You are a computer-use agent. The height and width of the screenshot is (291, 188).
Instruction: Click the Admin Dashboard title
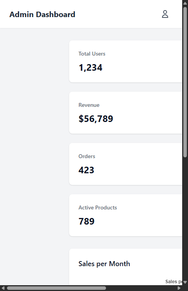click(x=42, y=14)
